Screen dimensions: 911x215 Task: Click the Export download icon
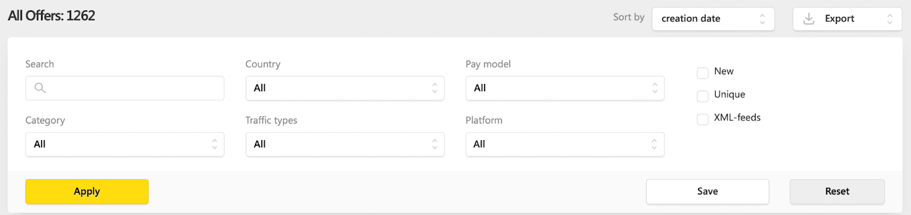809,19
